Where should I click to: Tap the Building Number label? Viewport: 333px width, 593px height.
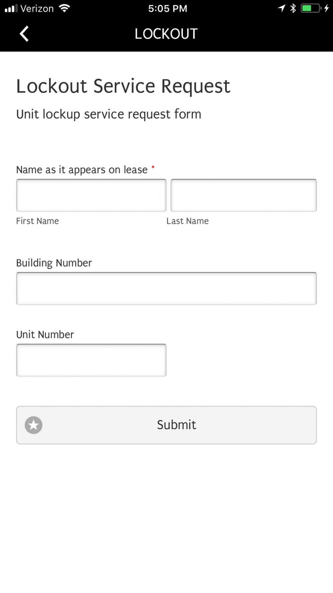pyautogui.click(x=54, y=263)
